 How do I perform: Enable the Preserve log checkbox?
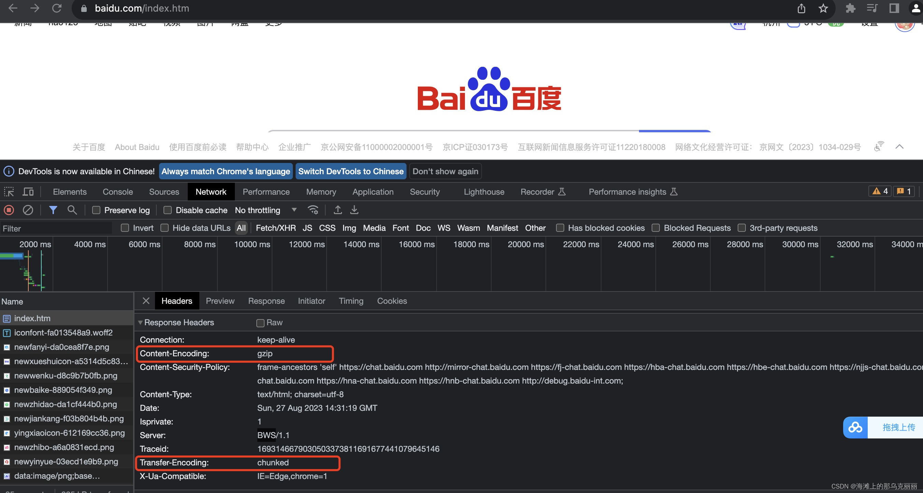point(96,210)
